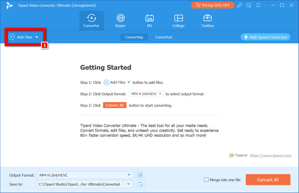Expand the Add Files dropdown arrow

[37, 37]
